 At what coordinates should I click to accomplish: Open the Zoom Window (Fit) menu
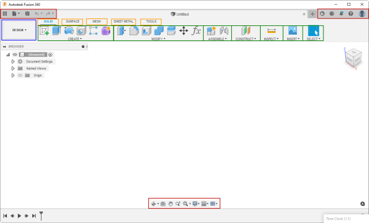186,204
